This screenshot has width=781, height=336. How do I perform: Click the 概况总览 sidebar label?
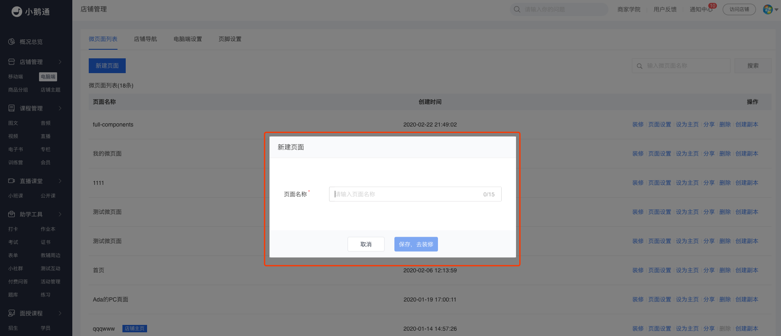[x=31, y=41]
